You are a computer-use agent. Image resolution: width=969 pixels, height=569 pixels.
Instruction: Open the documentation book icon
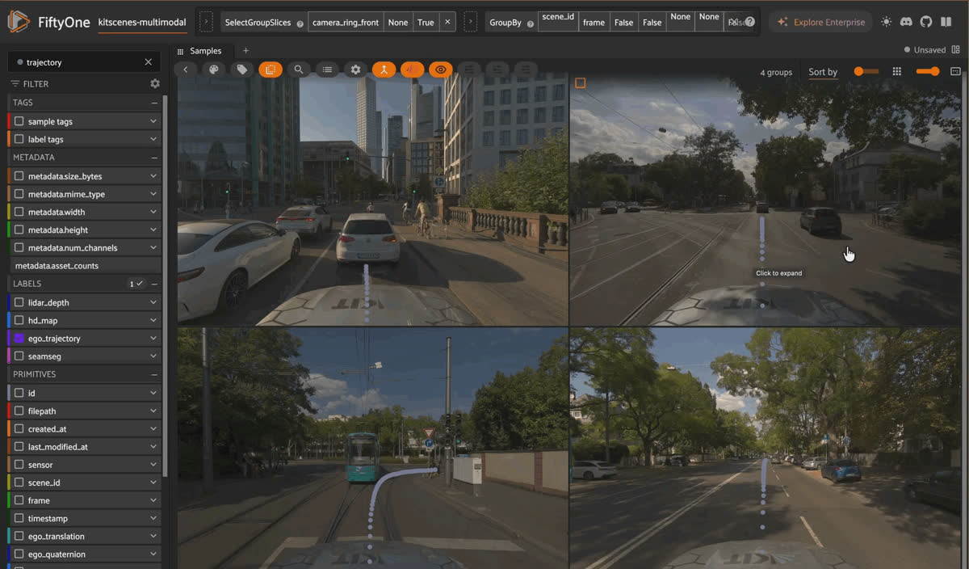tap(946, 22)
